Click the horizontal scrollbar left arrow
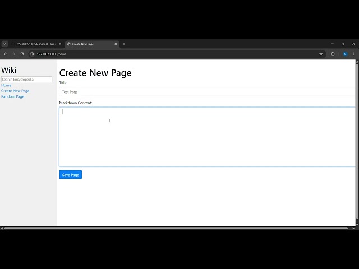 [2, 228]
